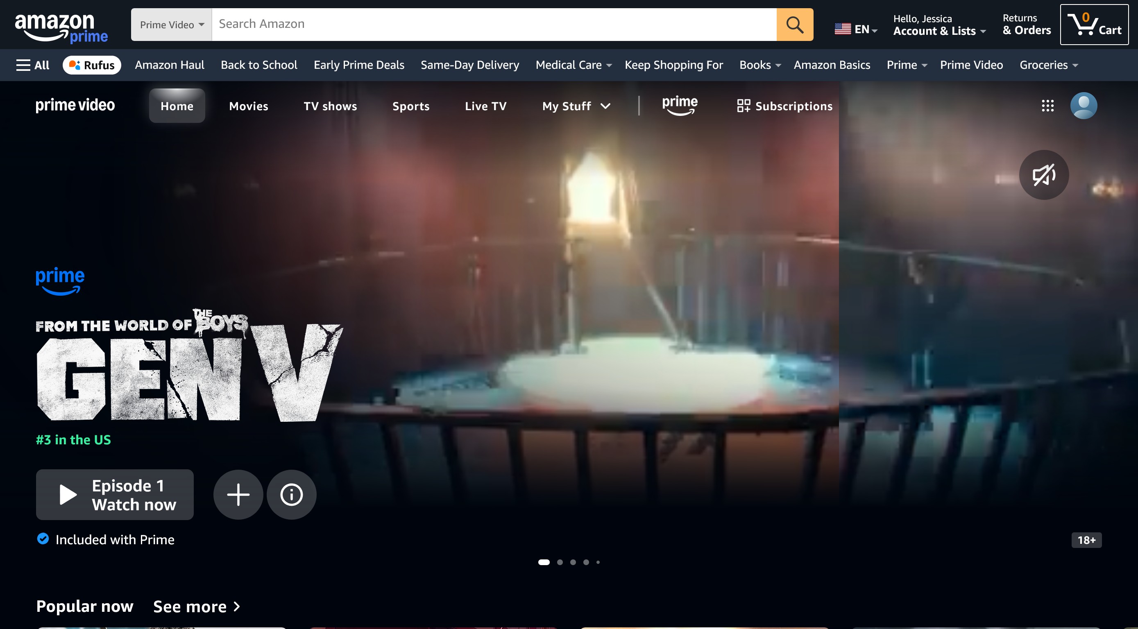Image resolution: width=1138 pixels, height=629 pixels.
Task: Open Back to School link
Action: click(x=259, y=65)
